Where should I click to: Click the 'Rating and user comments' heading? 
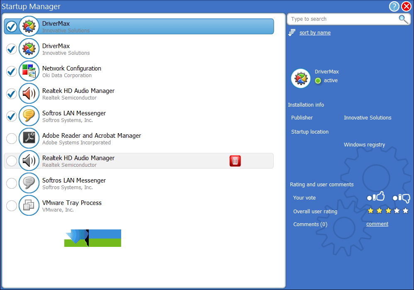[x=321, y=185]
